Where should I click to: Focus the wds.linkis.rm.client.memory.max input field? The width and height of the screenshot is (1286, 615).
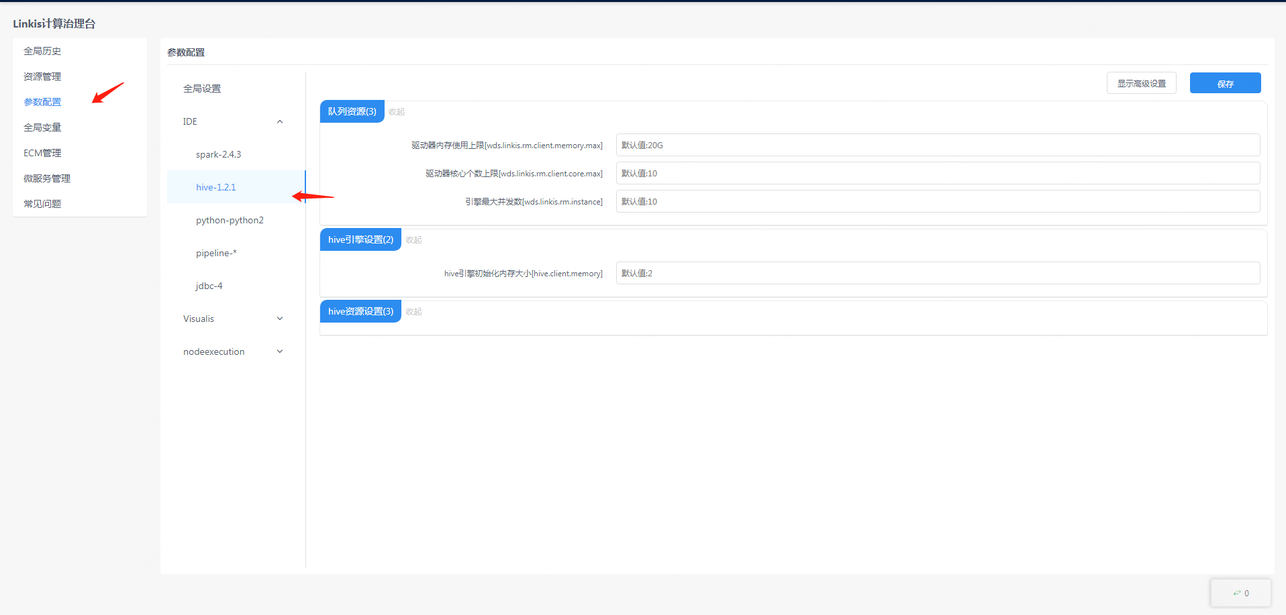(x=937, y=145)
